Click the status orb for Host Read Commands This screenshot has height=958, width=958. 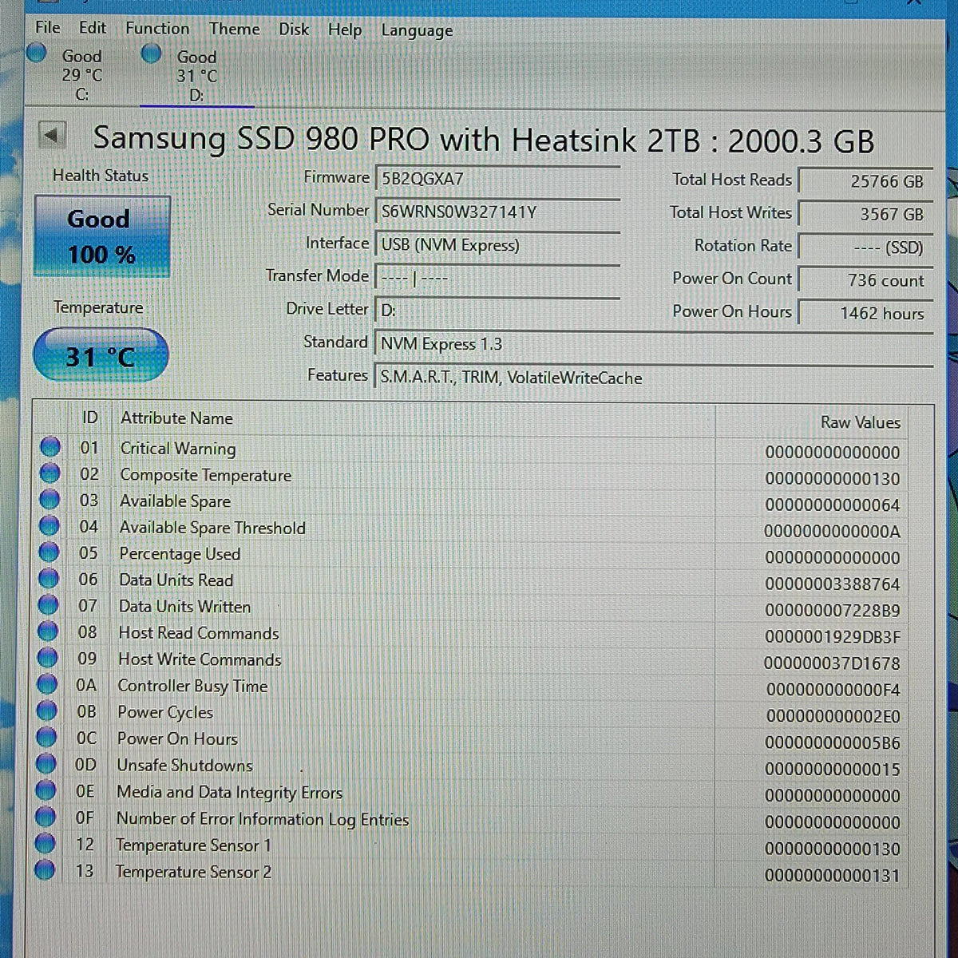(x=48, y=631)
